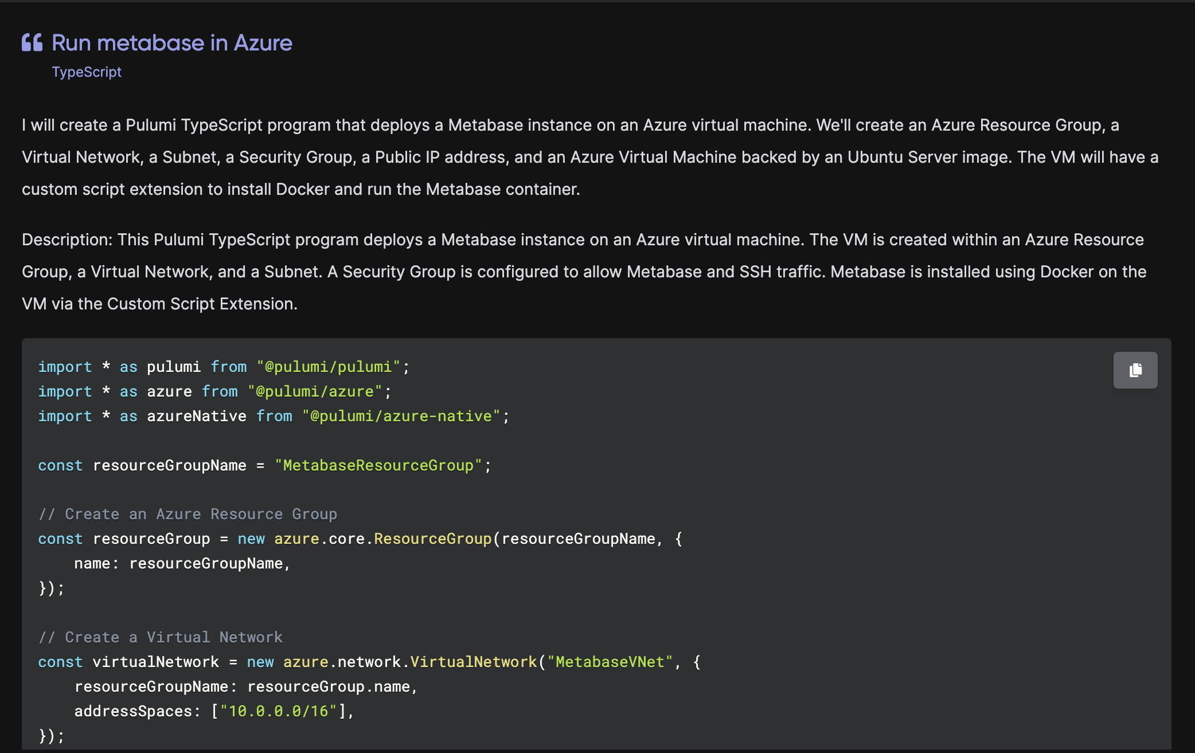Click the paragraph starting 'I will create a Pulumi'
1195x753 pixels.
point(591,157)
